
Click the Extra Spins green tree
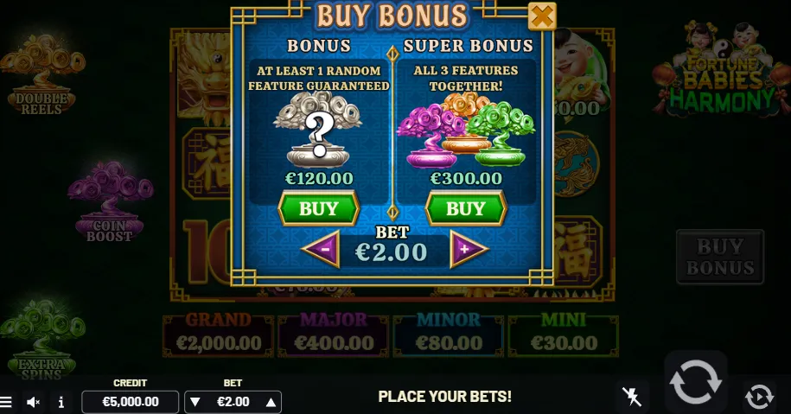41,338
